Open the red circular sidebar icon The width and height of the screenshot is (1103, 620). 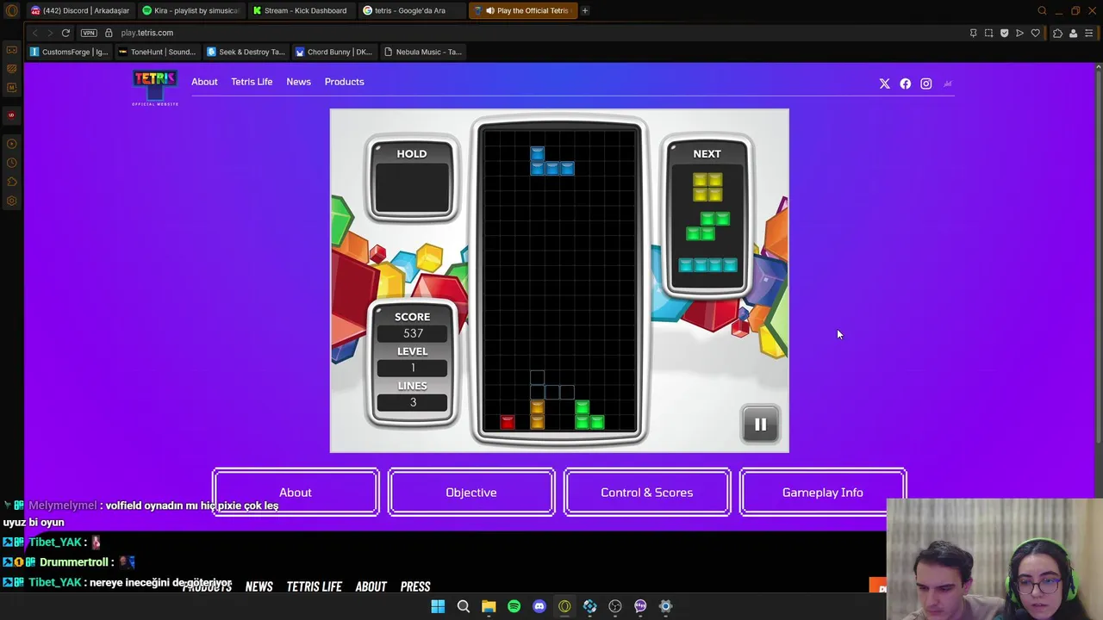[x=11, y=115]
